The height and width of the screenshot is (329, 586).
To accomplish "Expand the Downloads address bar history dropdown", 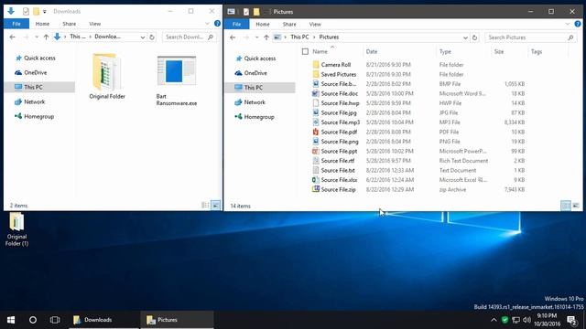I will coord(143,37).
